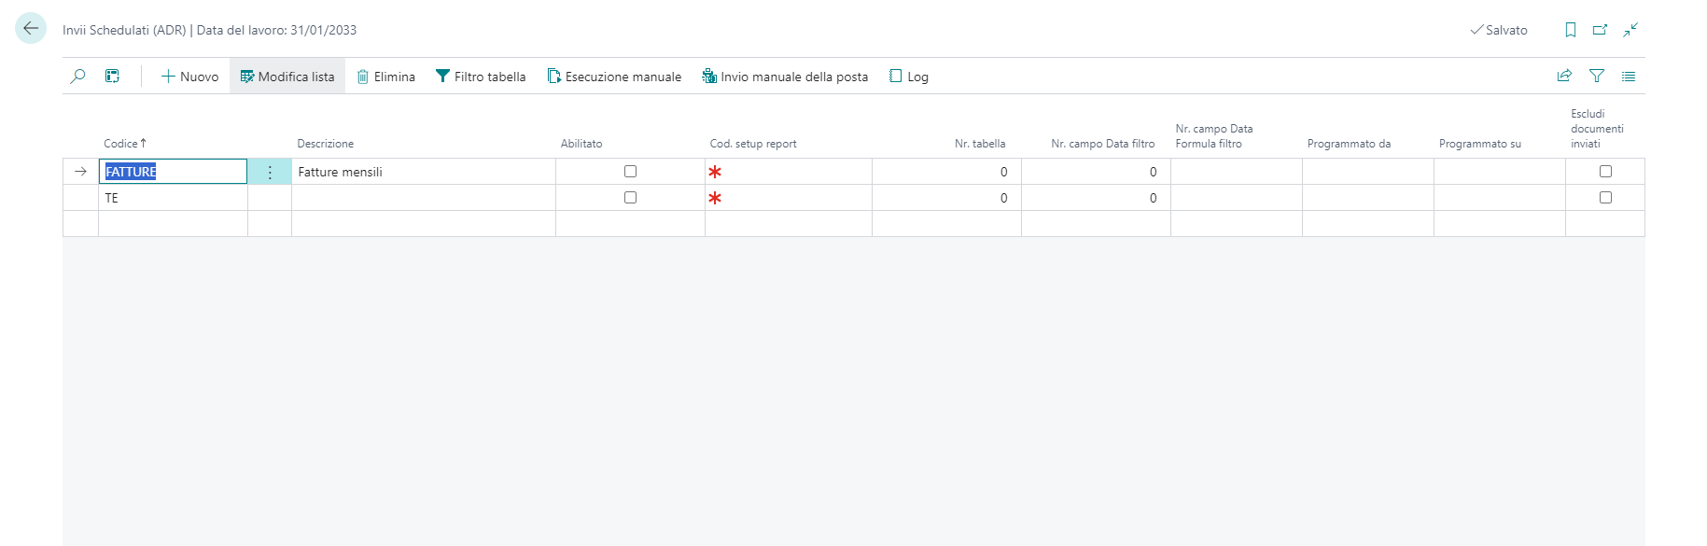
Task: Open the Descrizione column header menu
Action: (x=326, y=144)
